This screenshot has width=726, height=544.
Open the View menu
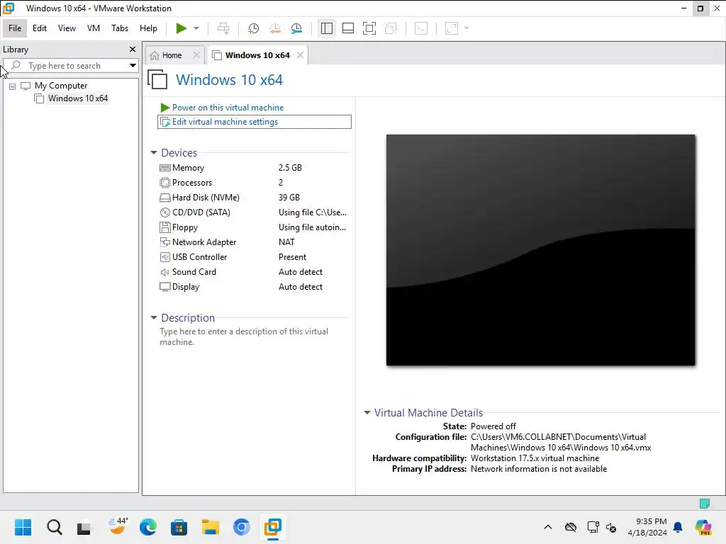pos(67,28)
